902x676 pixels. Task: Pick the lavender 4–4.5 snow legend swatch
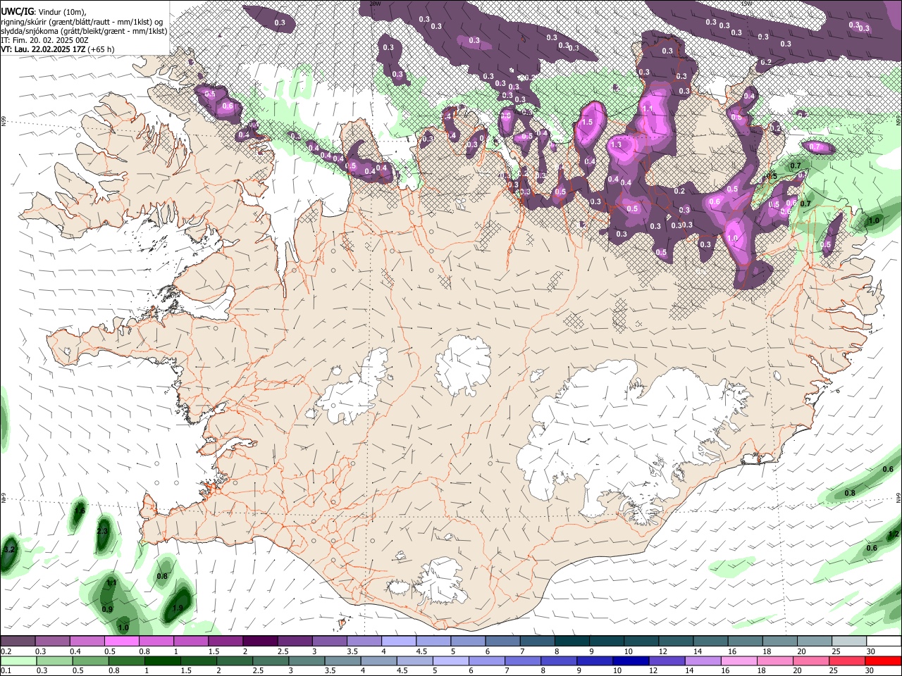coord(398,641)
